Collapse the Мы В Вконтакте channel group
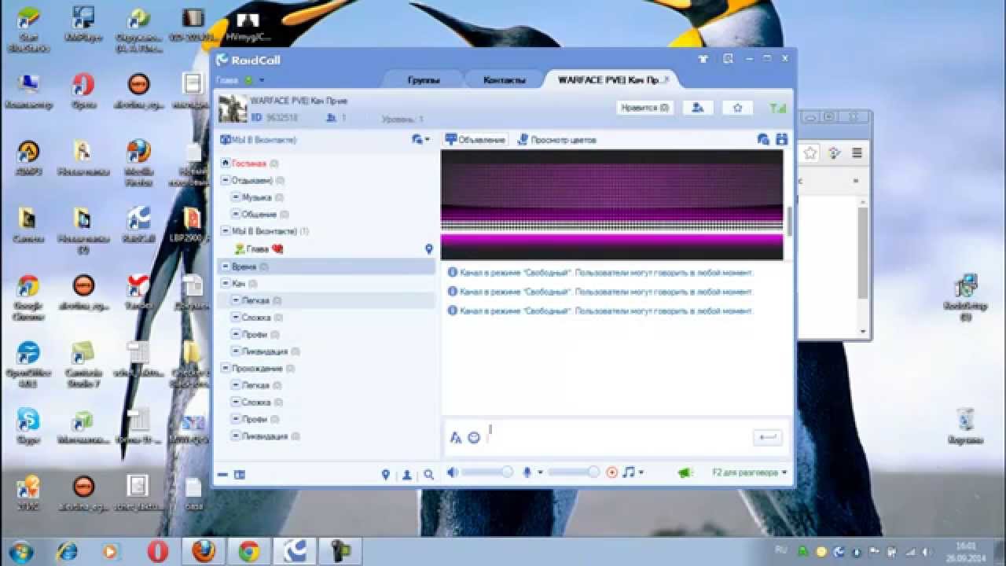 click(x=226, y=231)
